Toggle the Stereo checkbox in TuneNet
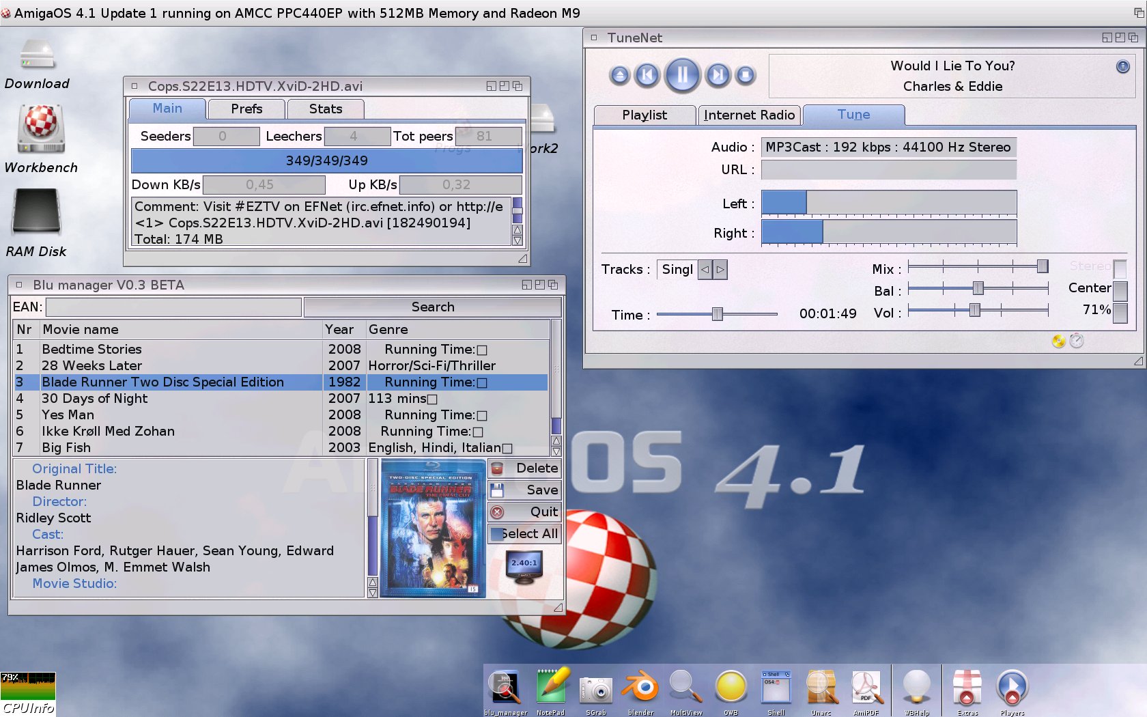The width and height of the screenshot is (1147, 717). click(1120, 268)
